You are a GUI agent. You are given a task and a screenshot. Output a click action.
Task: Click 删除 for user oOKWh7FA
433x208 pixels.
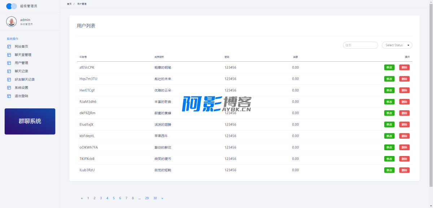click(404, 147)
